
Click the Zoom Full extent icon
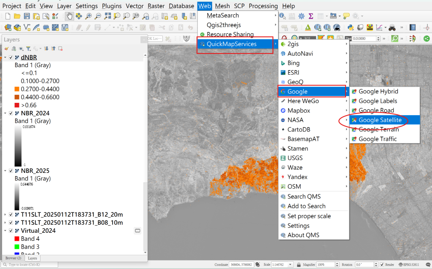(108, 16)
